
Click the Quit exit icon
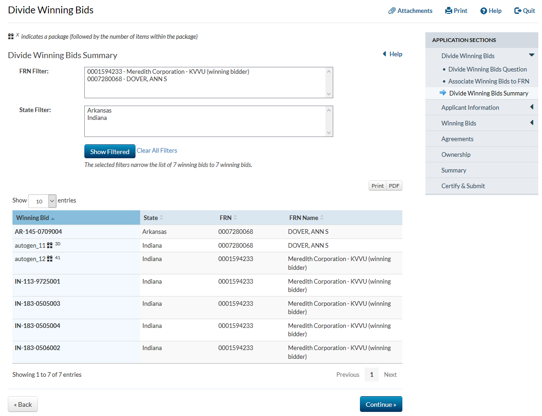tap(518, 11)
